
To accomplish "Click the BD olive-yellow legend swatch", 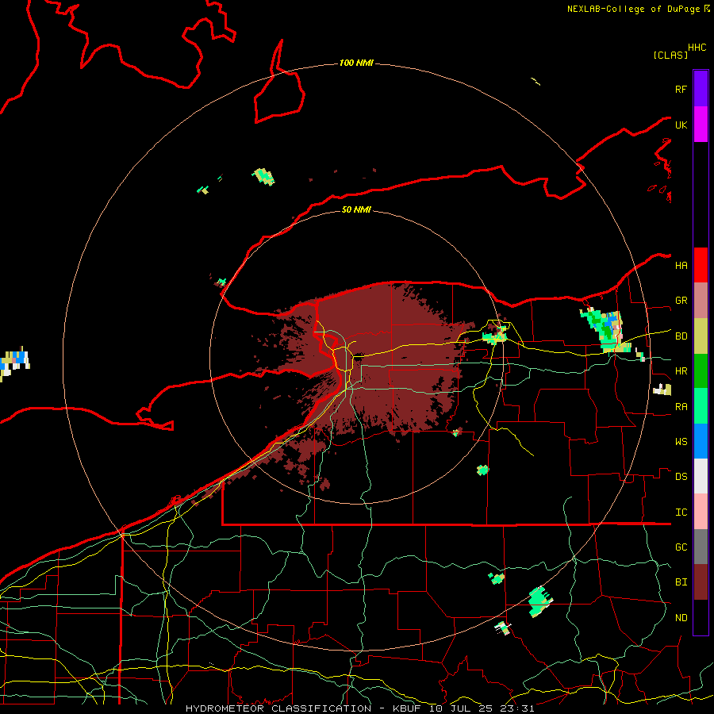I will coord(701,336).
